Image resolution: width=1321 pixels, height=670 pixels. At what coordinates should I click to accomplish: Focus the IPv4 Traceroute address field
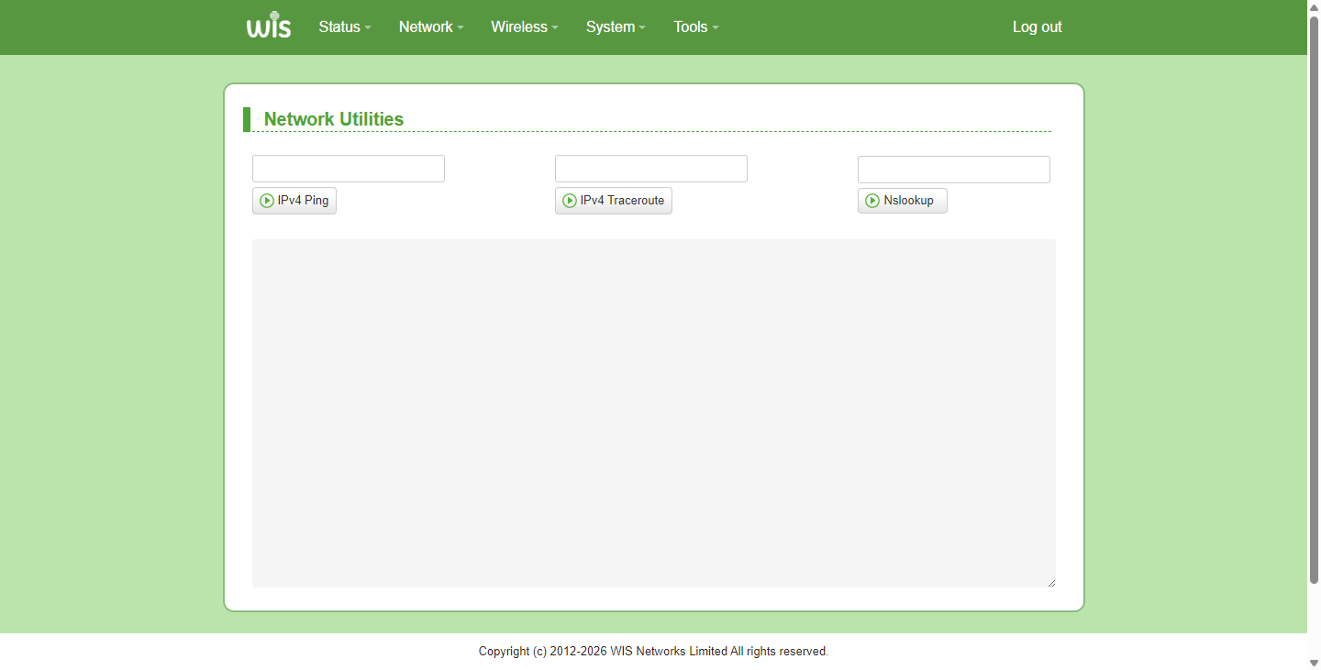point(651,169)
